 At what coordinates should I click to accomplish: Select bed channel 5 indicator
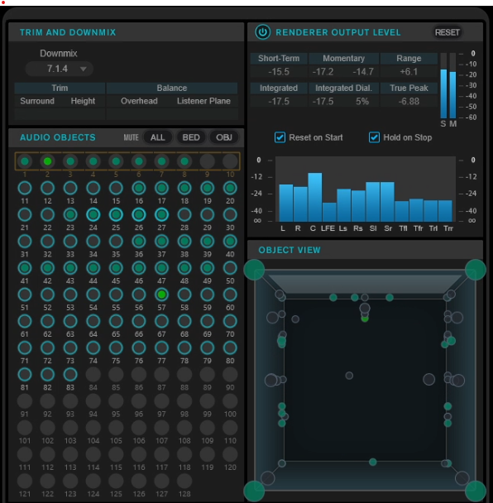(x=116, y=161)
